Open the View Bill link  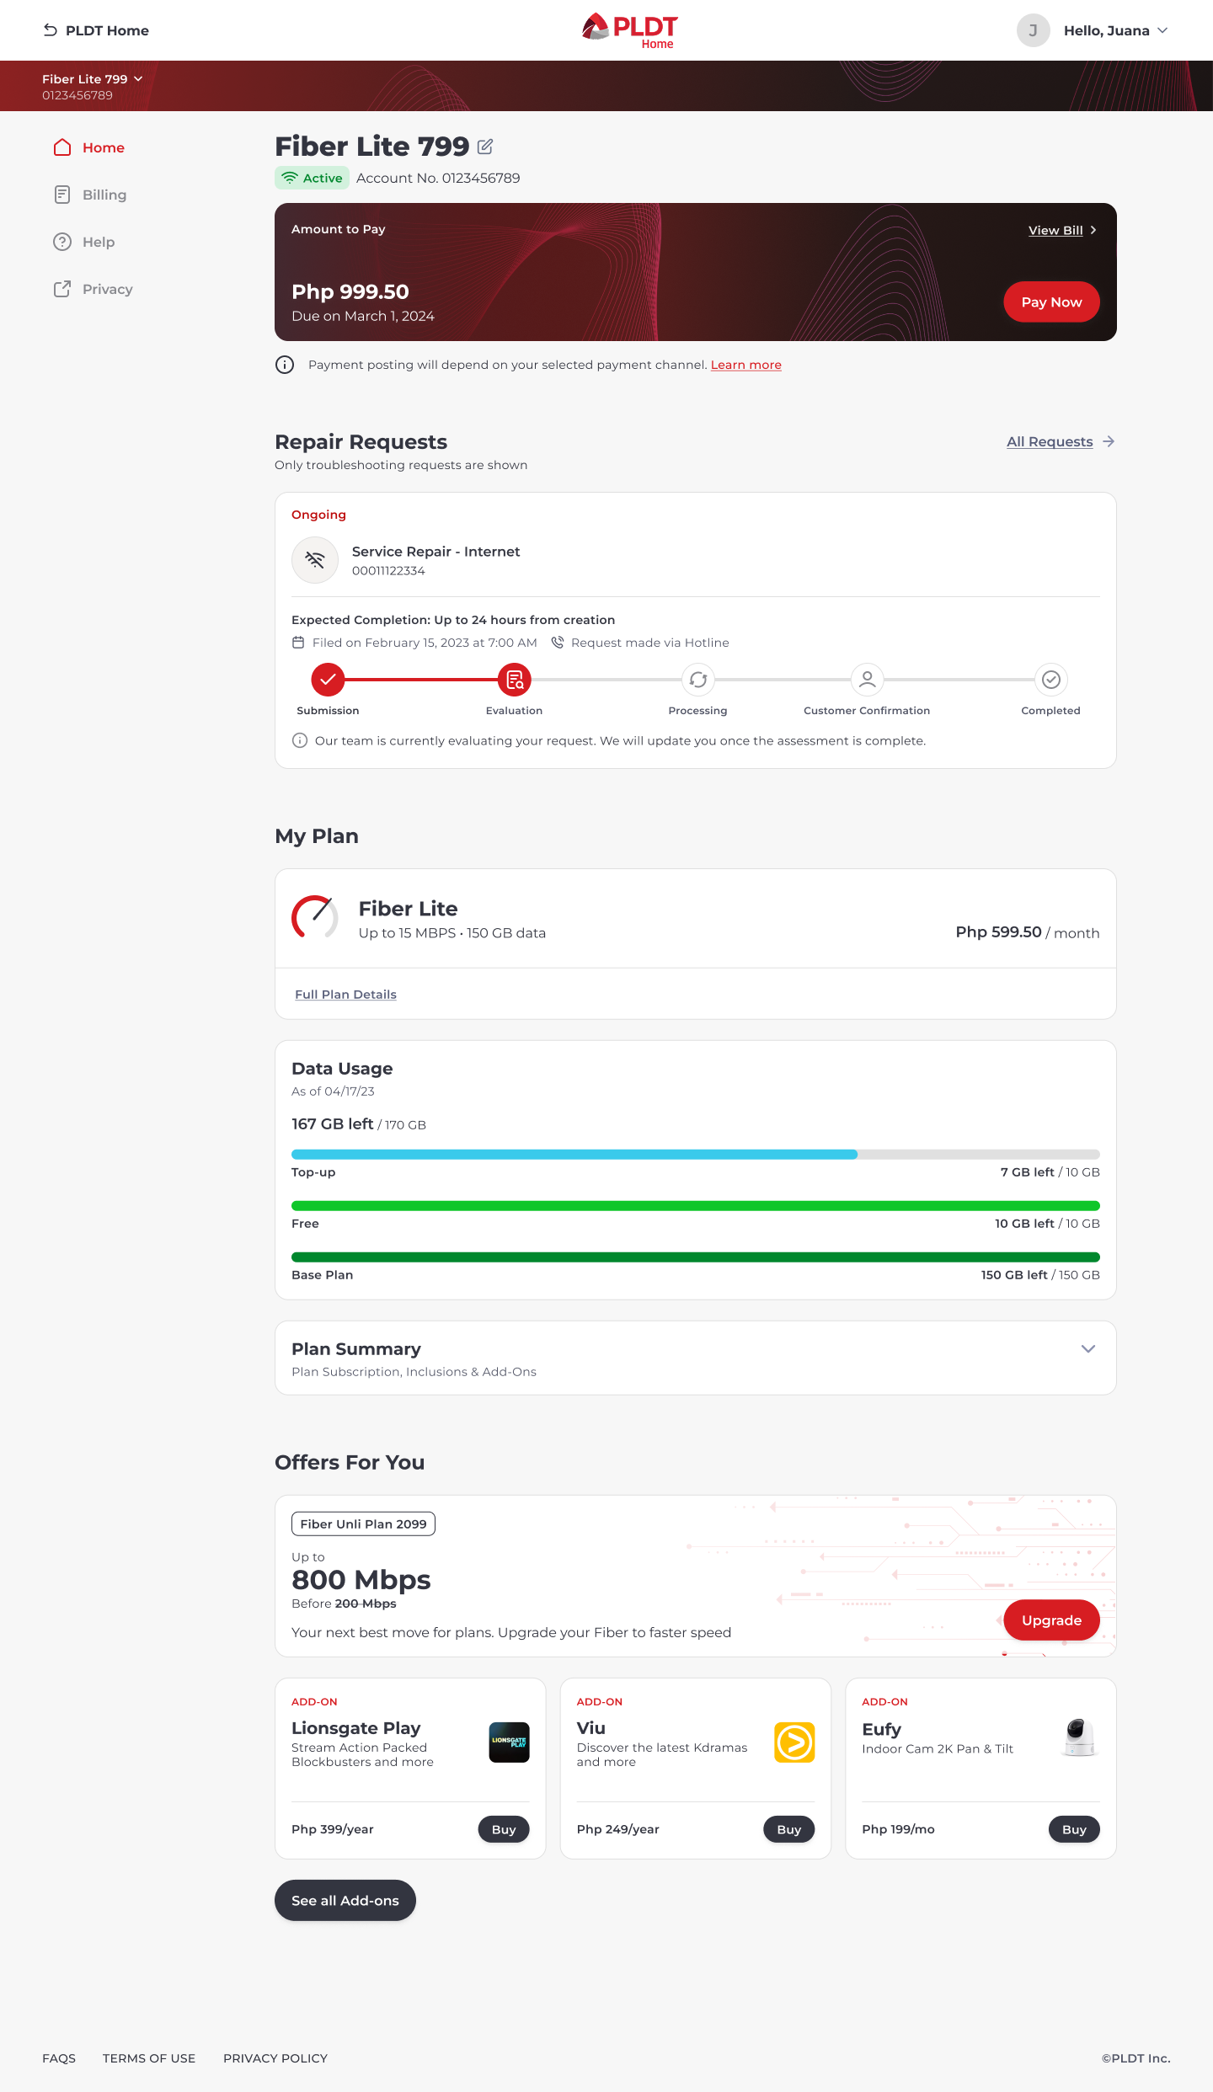[1055, 230]
